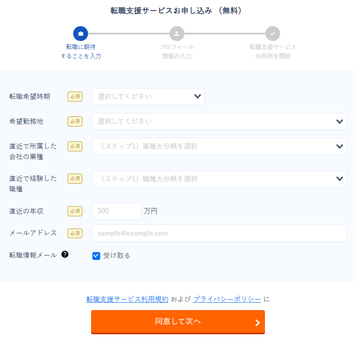Uncheck the 受け取る checkbox
The image size is (356, 338).
tap(96, 256)
